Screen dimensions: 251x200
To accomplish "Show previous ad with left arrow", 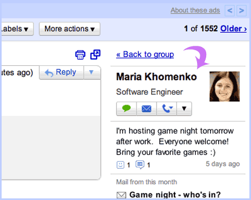I will pyautogui.click(x=229, y=11).
